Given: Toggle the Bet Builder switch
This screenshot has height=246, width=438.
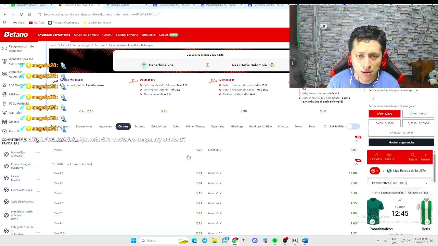Looking at the screenshot, I should 353,126.
